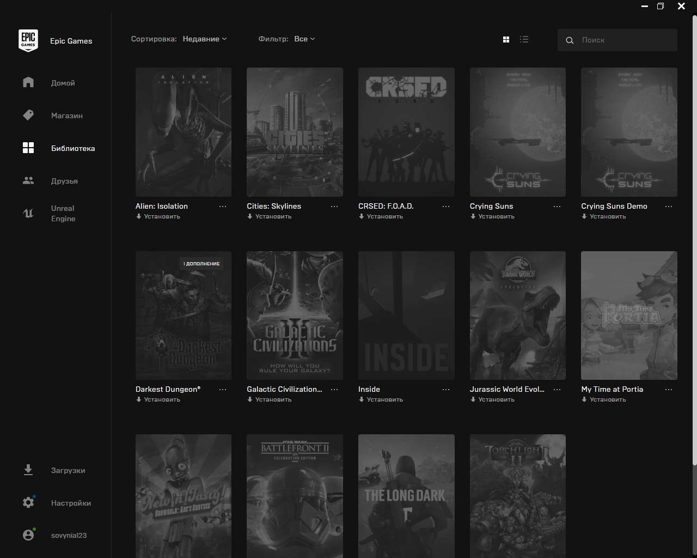Open the Battlefront II cover thumbnail

(295, 496)
